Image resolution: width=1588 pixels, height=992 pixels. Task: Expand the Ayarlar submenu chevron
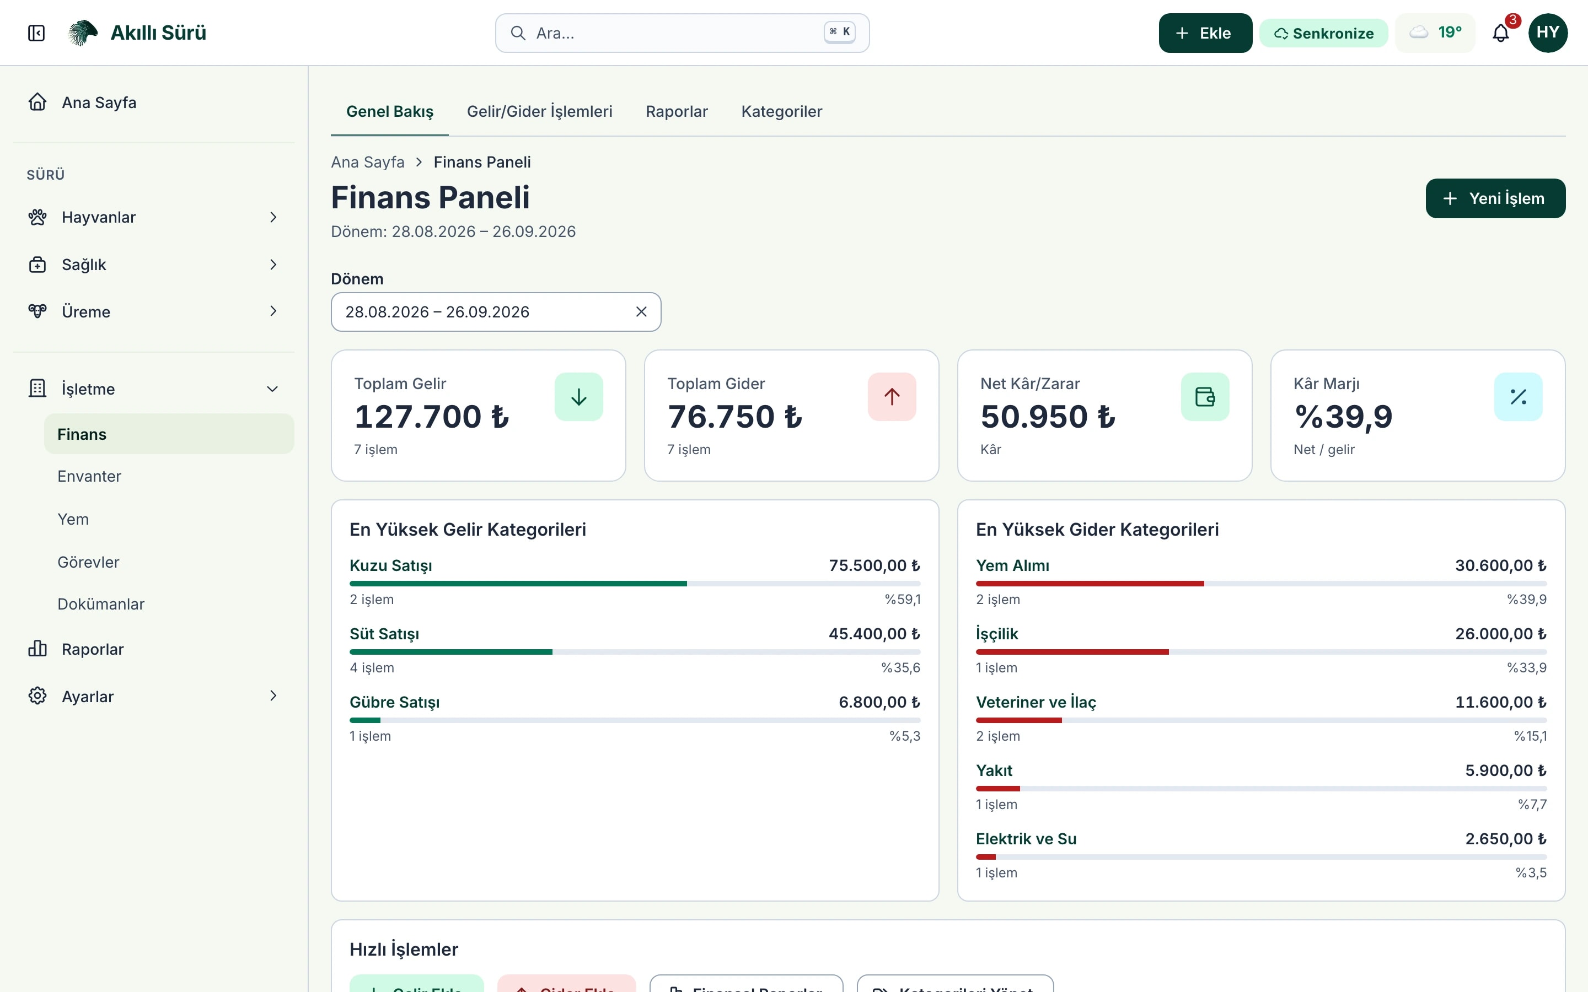point(273,696)
